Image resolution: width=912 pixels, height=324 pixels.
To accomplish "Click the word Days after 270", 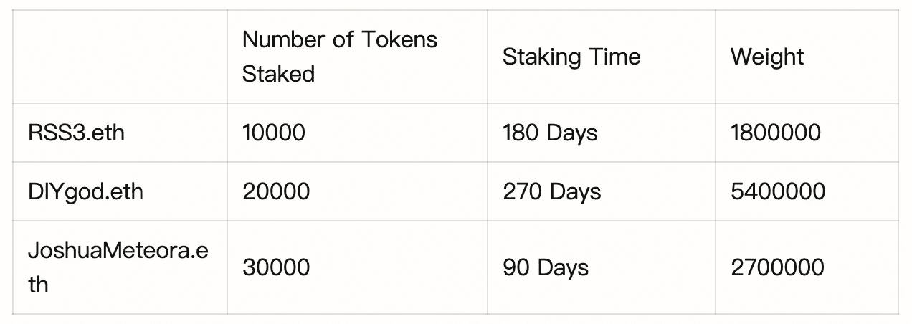I will click(575, 191).
